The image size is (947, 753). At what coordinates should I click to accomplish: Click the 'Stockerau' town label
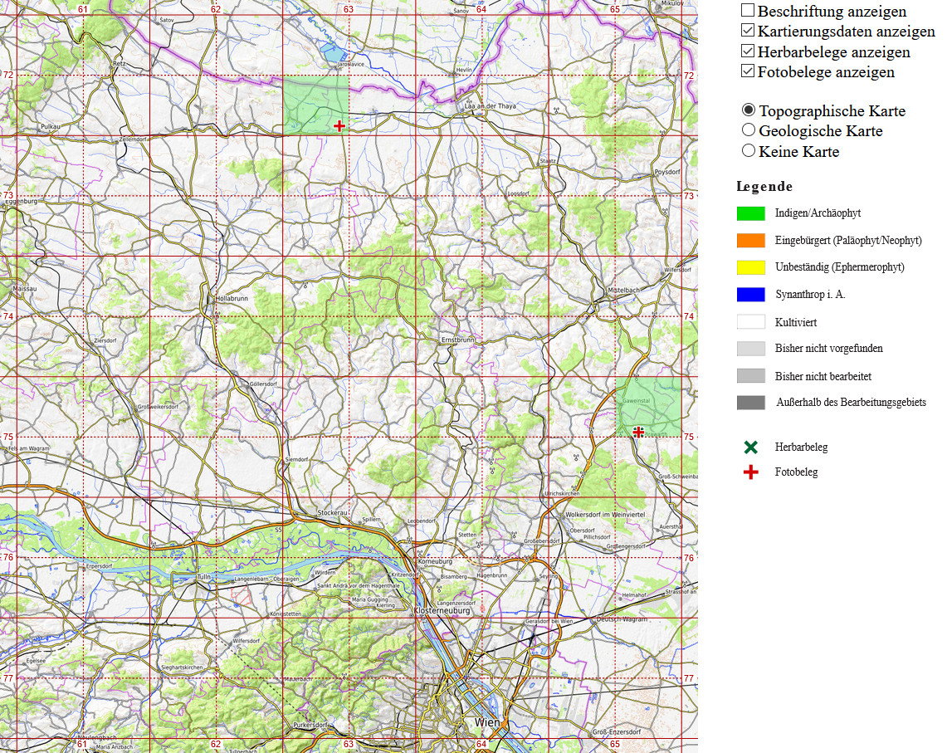[333, 512]
